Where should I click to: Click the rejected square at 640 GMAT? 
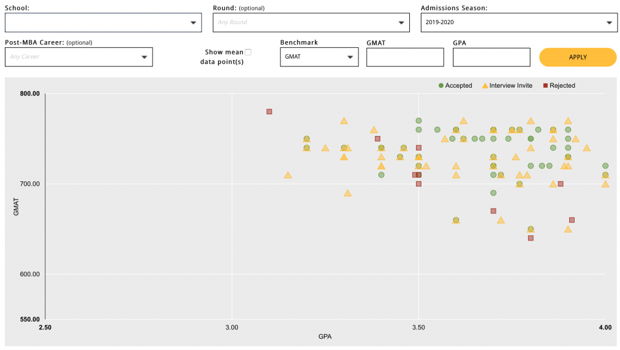click(x=531, y=238)
